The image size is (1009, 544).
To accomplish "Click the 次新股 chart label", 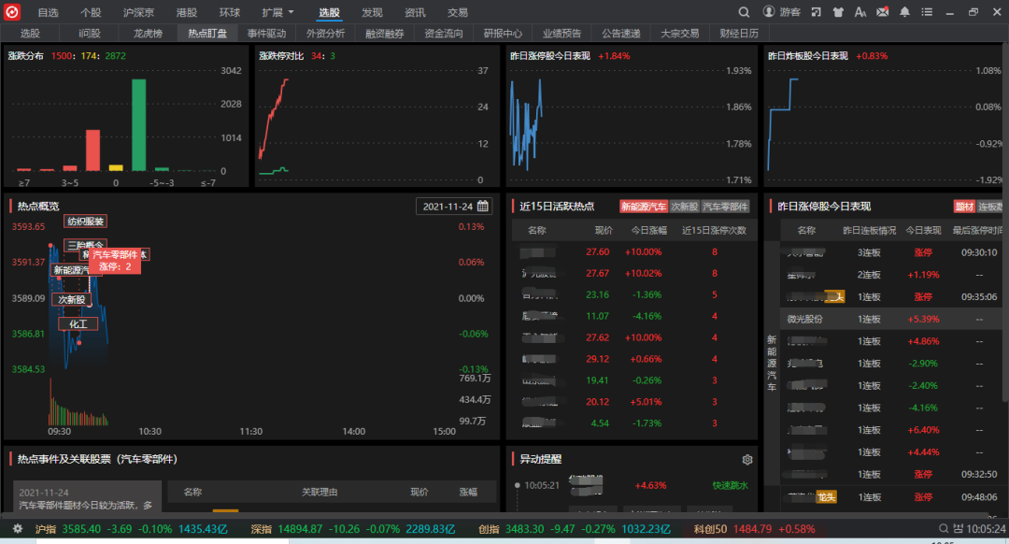I will point(71,299).
